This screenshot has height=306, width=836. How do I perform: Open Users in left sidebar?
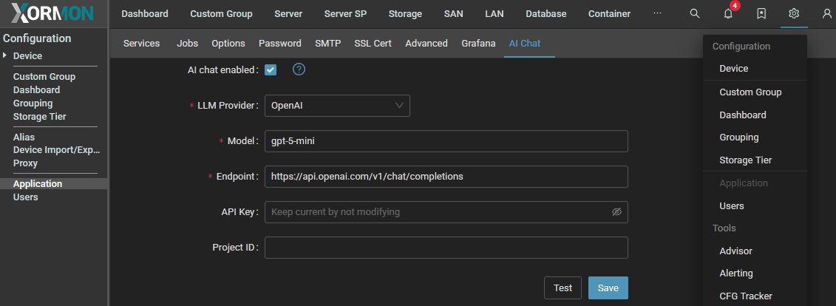[26, 197]
